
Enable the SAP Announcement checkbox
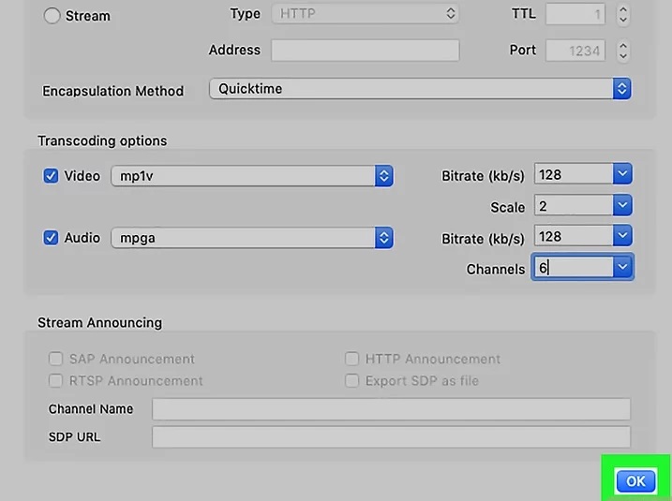coord(55,359)
